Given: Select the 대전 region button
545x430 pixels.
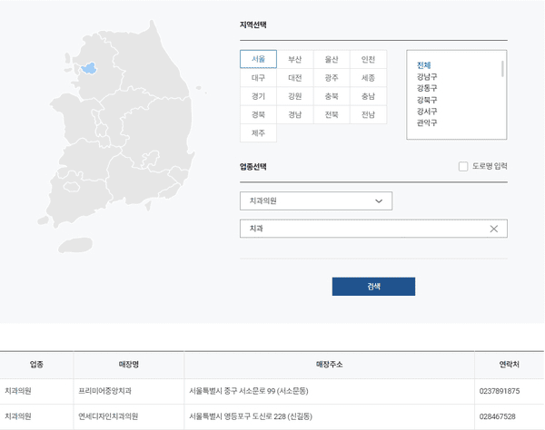Looking at the screenshot, I should 295,78.
